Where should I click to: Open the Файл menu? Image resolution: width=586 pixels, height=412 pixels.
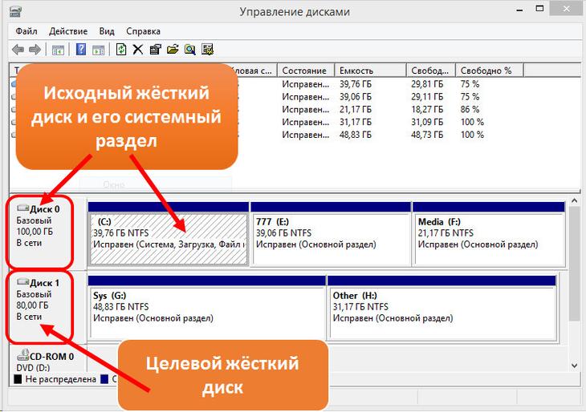[26, 31]
